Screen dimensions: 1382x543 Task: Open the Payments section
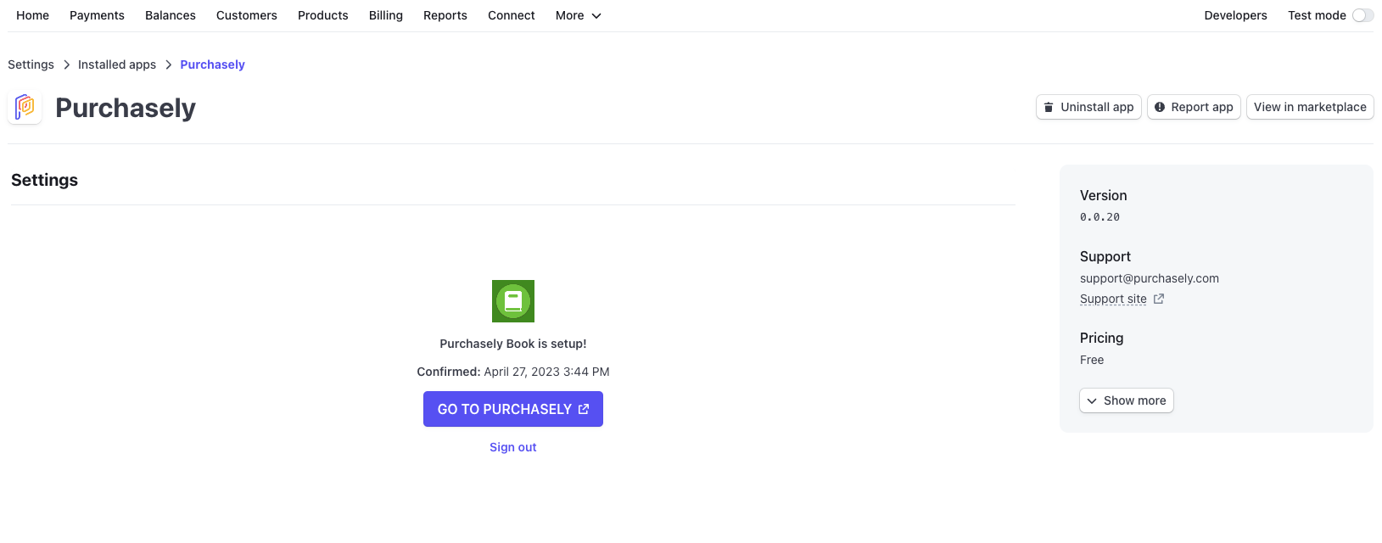click(x=97, y=15)
